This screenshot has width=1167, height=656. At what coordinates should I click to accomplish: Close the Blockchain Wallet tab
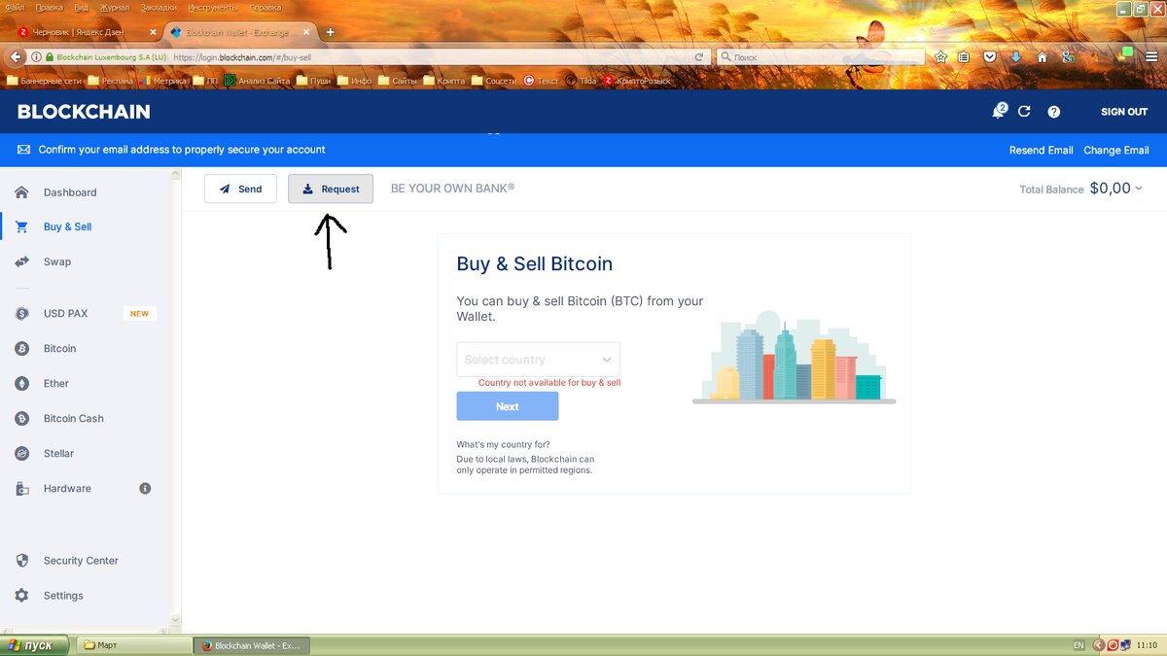pos(307,32)
